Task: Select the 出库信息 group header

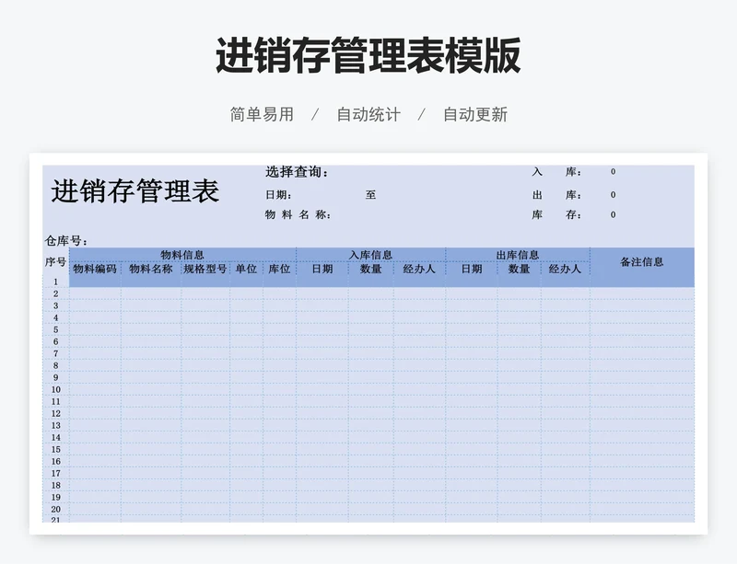Action: [x=518, y=255]
